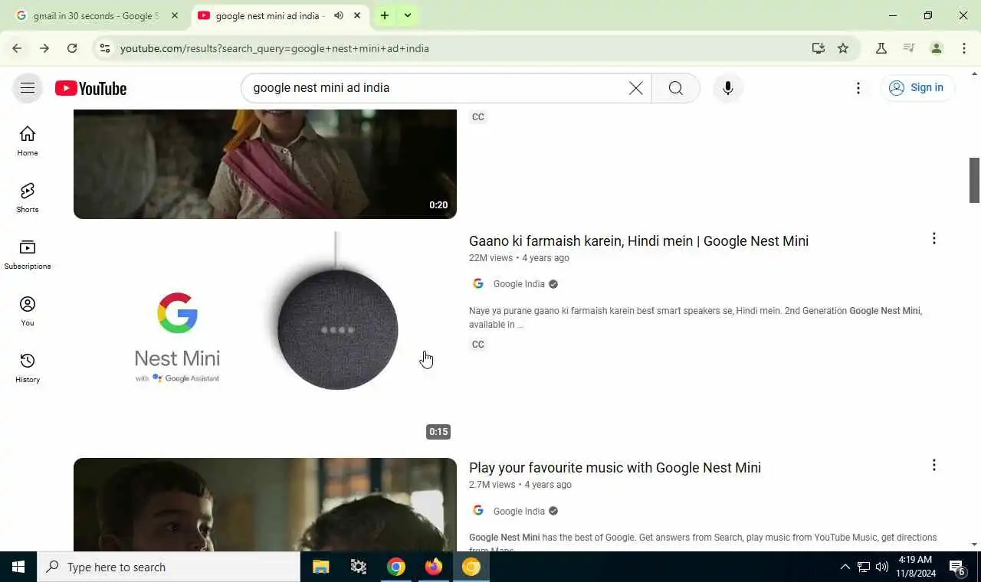Clear the search box with the X icon
This screenshot has width=981, height=582.
(635, 88)
